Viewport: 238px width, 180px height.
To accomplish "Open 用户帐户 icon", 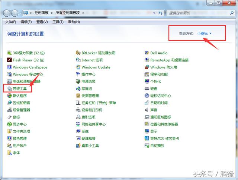I will 9,146.
